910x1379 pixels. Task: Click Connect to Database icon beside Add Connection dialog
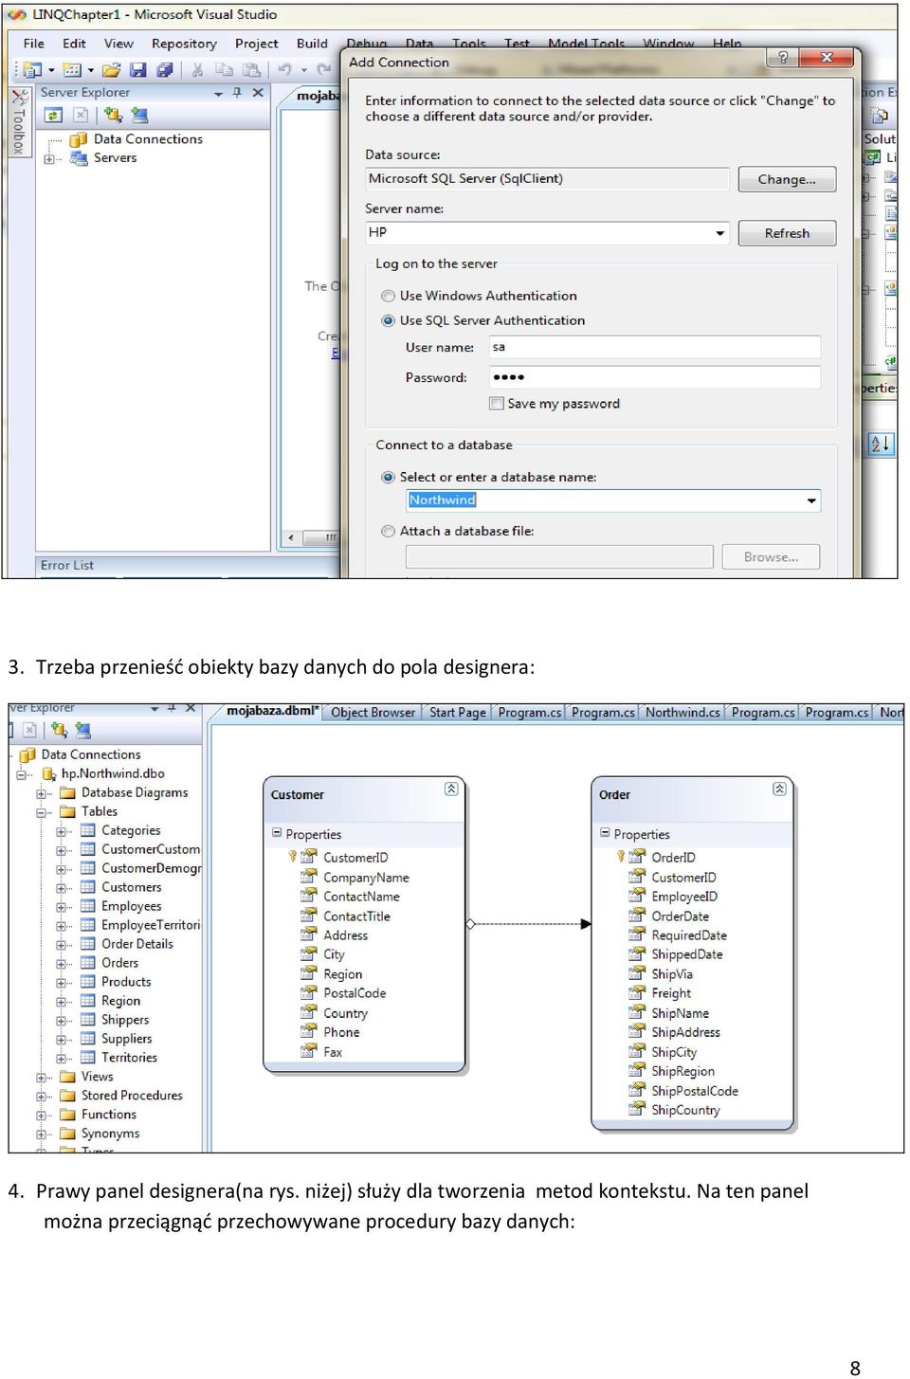[113, 115]
